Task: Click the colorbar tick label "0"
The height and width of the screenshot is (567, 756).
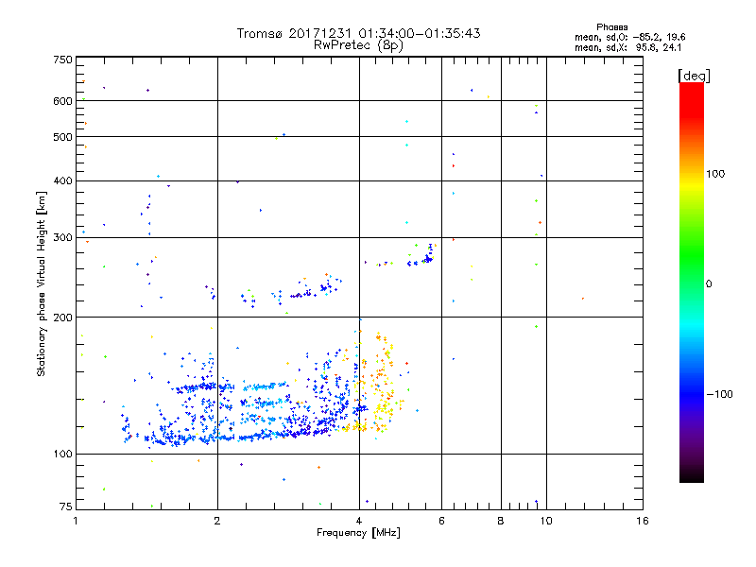Action: (x=709, y=284)
